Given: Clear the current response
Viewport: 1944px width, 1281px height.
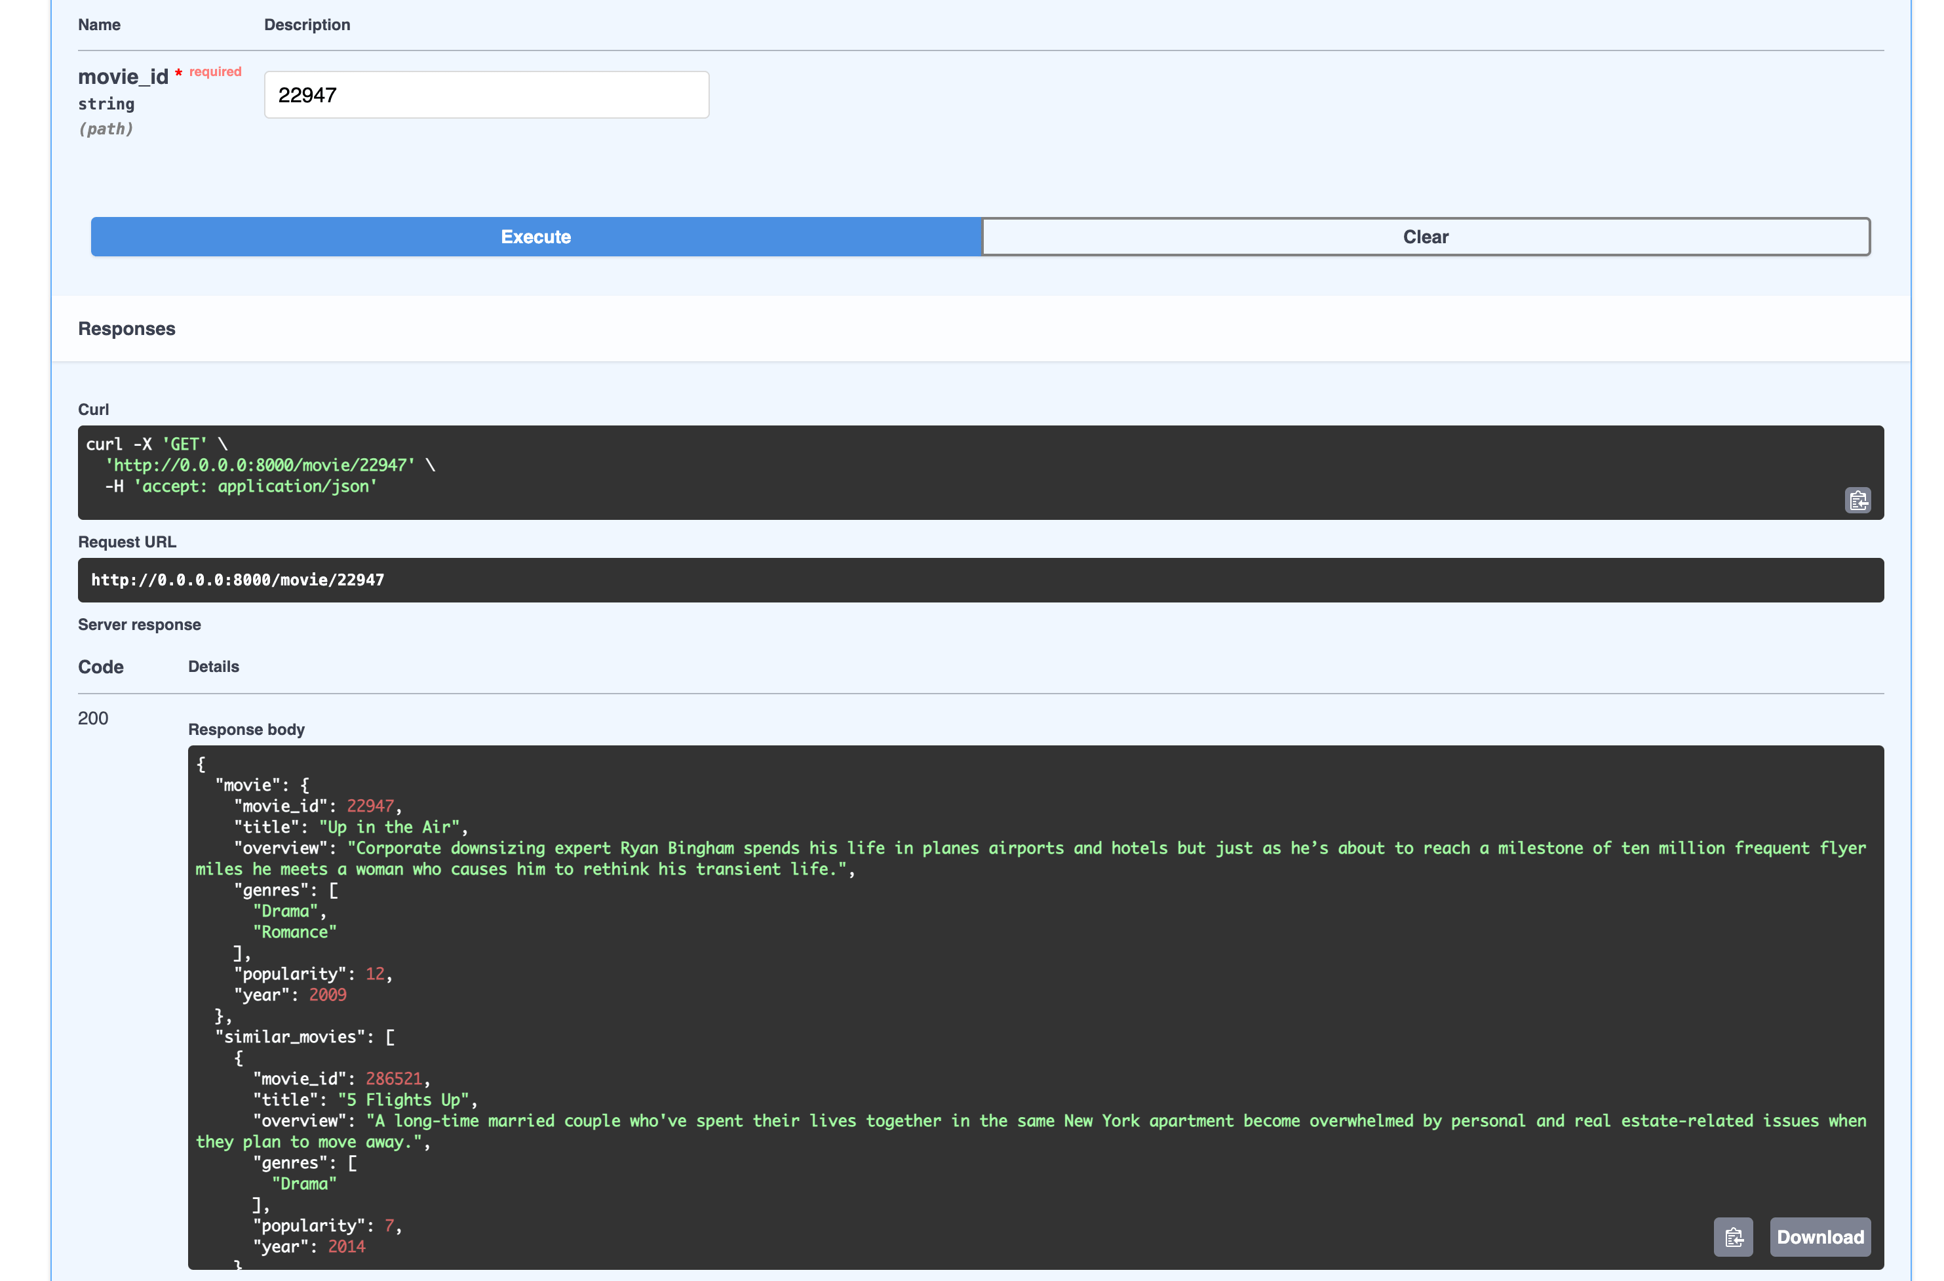Looking at the screenshot, I should pyautogui.click(x=1424, y=236).
